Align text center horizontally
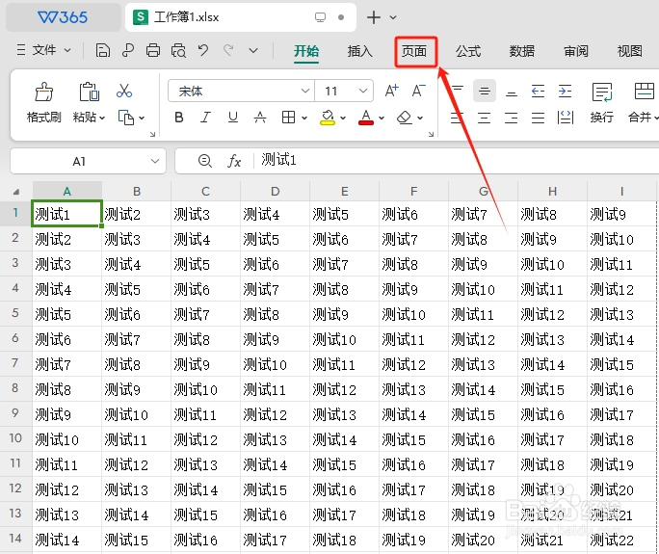 [x=485, y=118]
